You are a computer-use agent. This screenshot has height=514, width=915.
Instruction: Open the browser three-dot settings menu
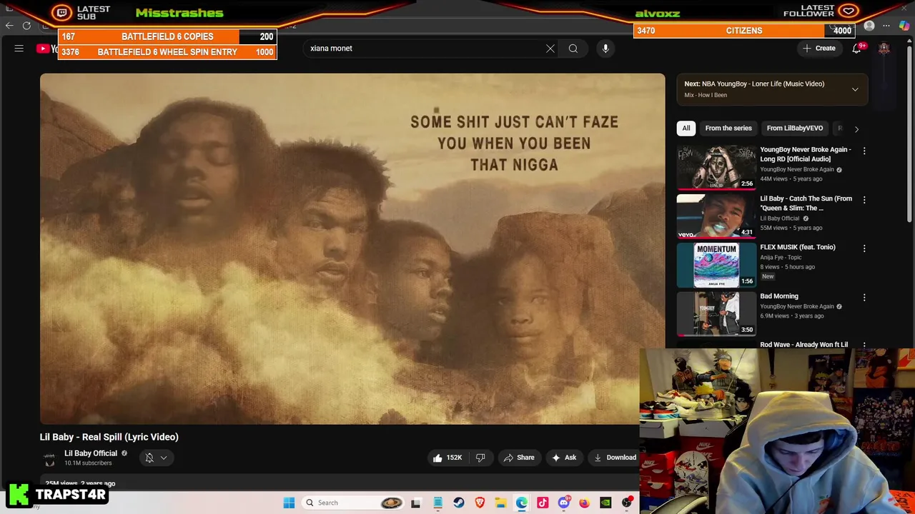[886, 26]
